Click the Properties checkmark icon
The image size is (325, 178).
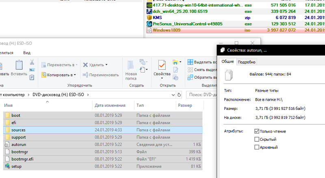click(x=162, y=65)
